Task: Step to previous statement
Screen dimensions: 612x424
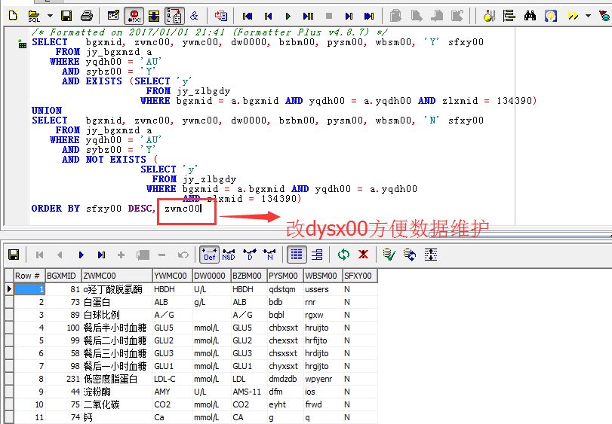Action: pos(268,16)
